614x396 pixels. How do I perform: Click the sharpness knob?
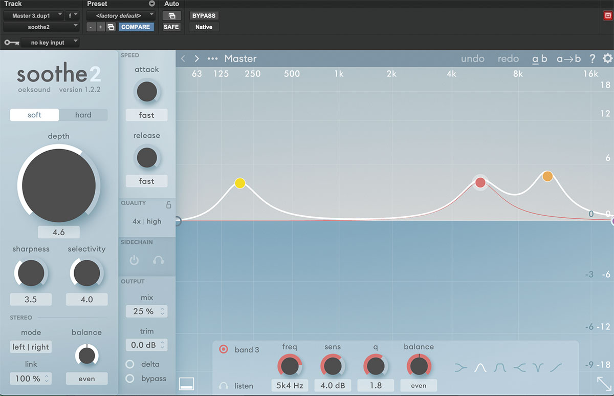click(x=31, y=273)
